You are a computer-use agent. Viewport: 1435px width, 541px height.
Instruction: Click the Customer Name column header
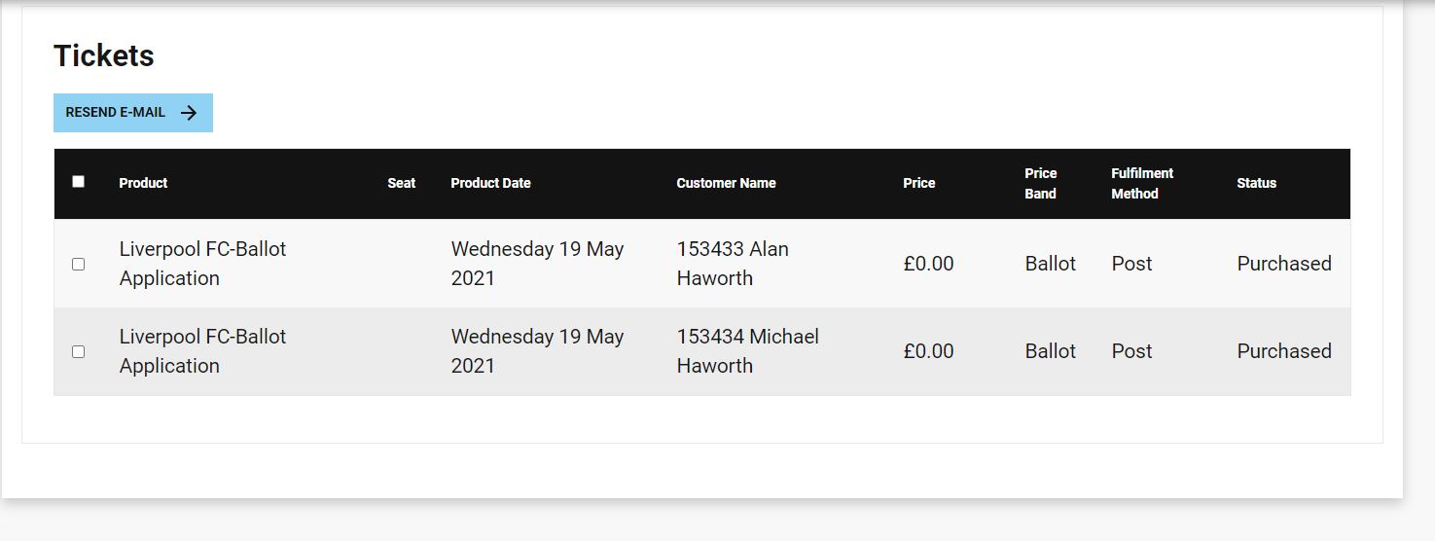(726, 183)
